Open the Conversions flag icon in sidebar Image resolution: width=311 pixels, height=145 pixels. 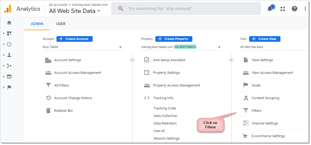point(9,87)
